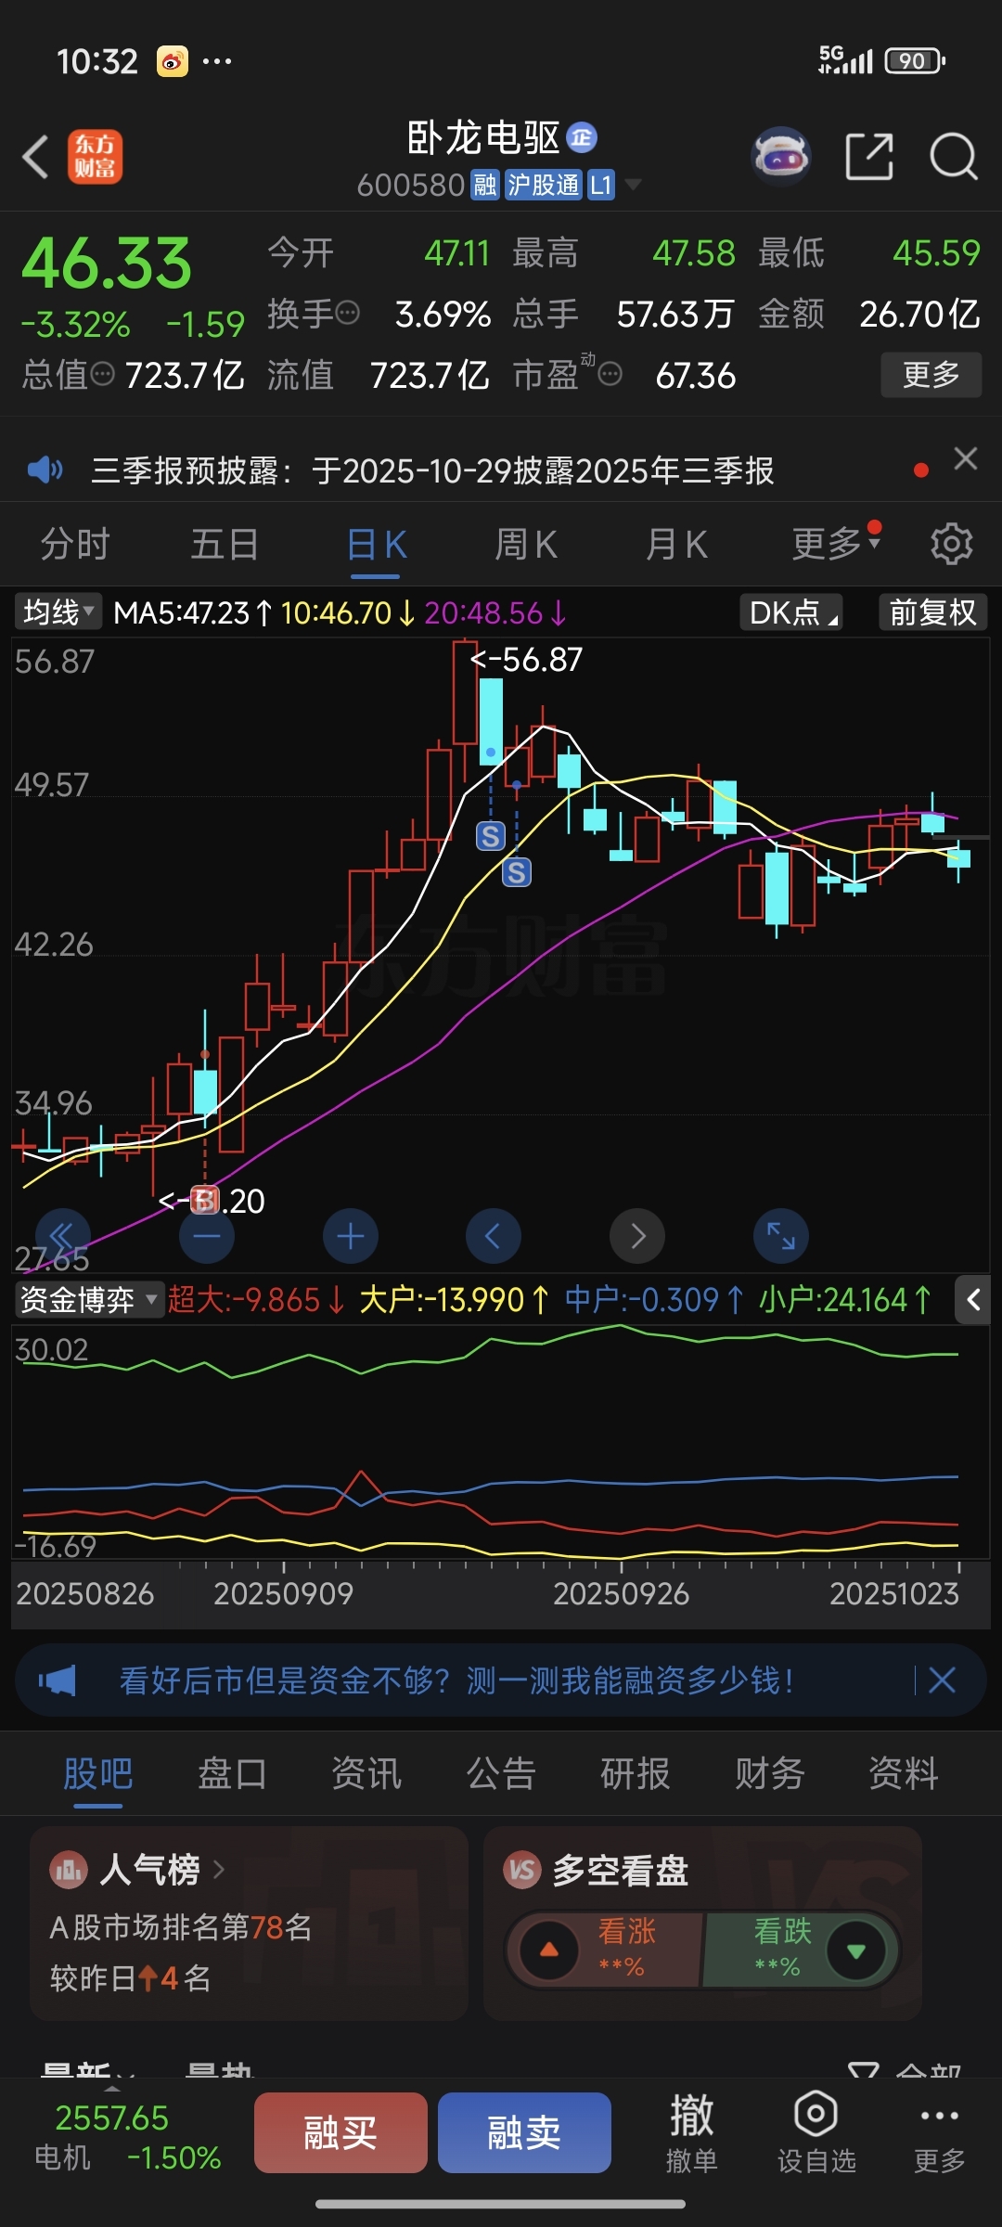Switch to the 资讯 tab
Viewport: 1002px width, 2227px height.
(366, 1774)
